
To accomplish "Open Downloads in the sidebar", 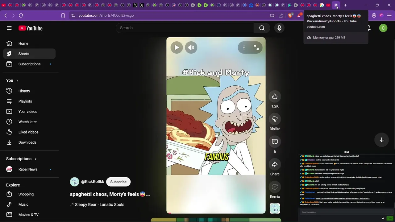I will [x=29, y=142].
